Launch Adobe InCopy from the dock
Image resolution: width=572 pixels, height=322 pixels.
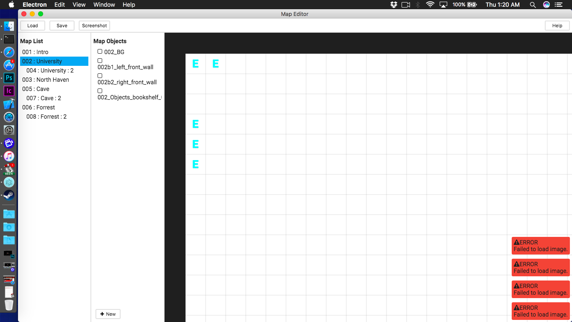[9, 91]
